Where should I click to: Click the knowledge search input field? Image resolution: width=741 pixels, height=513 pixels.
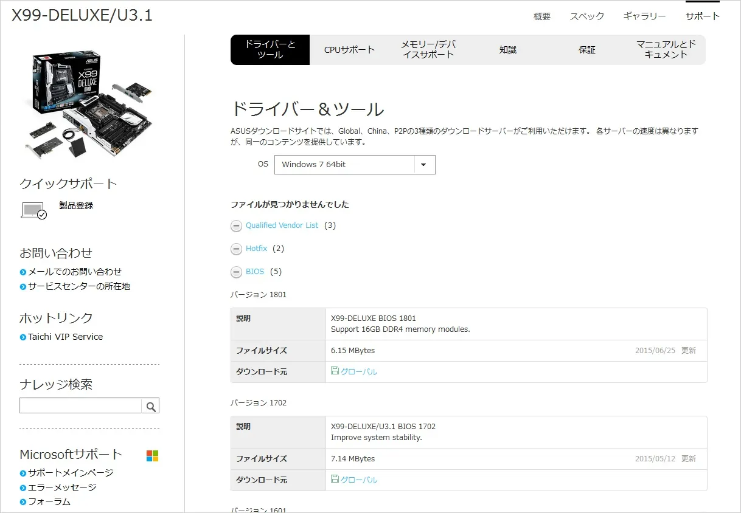coord(80,406)
